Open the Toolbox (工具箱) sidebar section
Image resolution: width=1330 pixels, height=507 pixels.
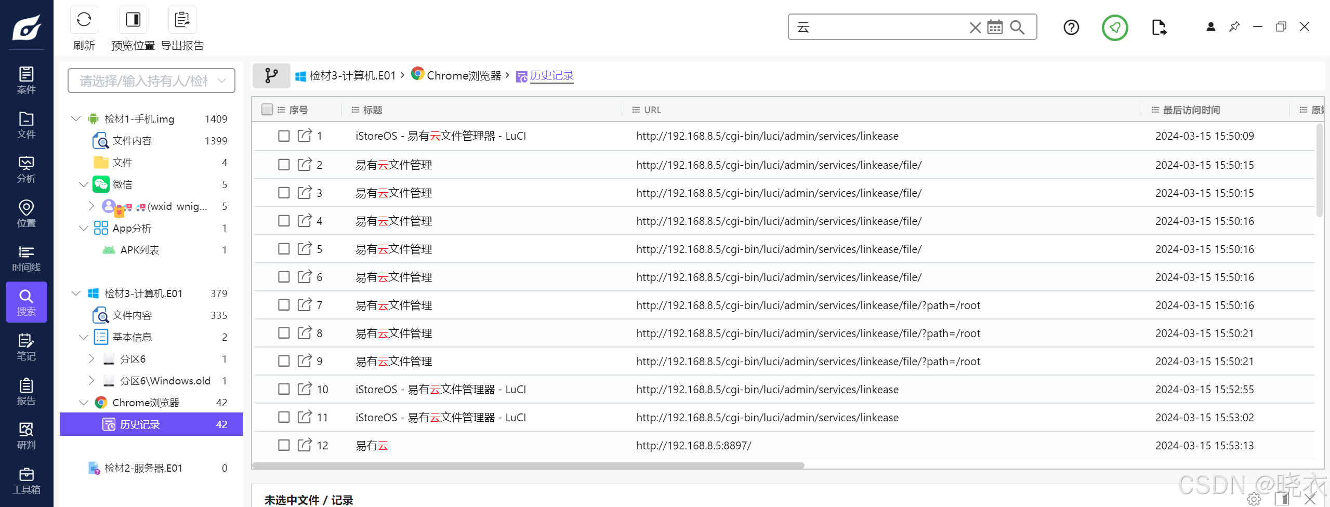26,481
